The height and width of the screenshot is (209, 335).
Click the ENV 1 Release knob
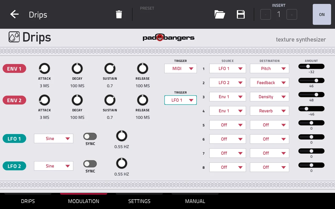click(x=143, y=69)
